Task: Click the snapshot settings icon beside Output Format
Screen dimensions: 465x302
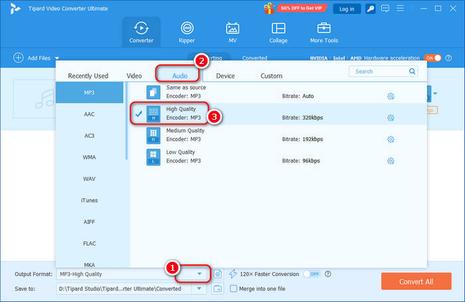Action: point(218,274)
